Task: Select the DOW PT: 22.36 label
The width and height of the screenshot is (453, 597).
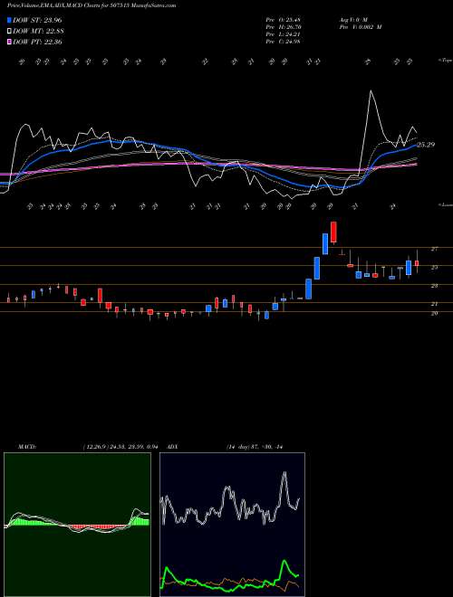Action: tap(37, 42)
